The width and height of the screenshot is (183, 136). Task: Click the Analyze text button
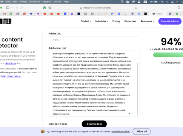point(94,124)
